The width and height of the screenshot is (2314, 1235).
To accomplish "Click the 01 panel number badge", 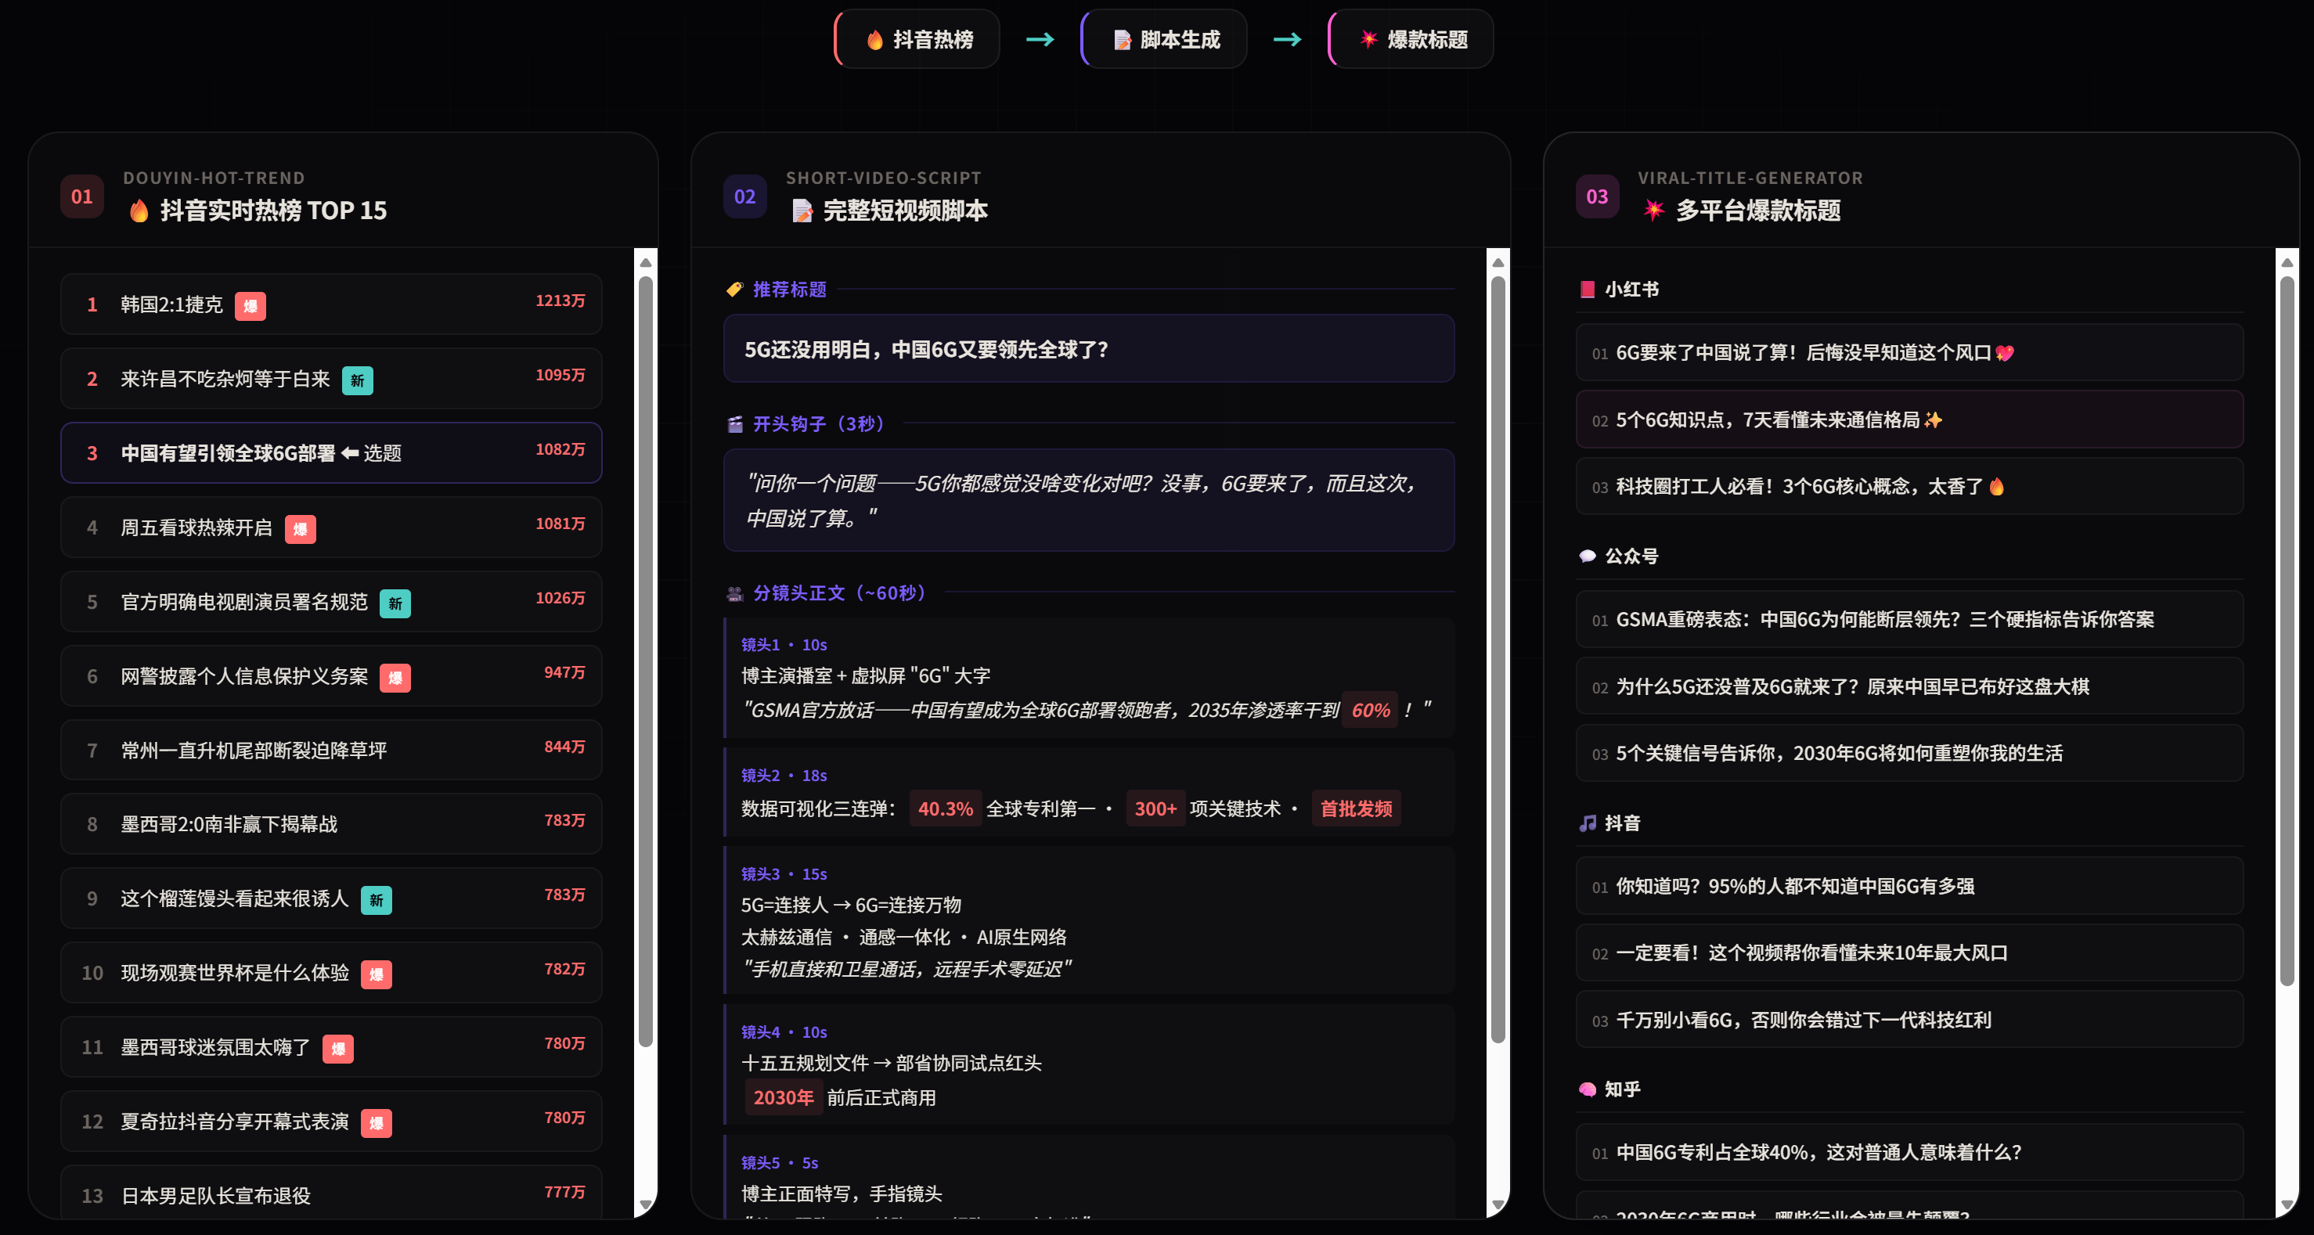I will click(x=81, y=196).
